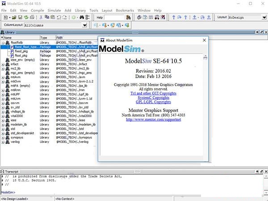The image size is (268, 201).
Task: Undock the Library pane
Action: 261,32
